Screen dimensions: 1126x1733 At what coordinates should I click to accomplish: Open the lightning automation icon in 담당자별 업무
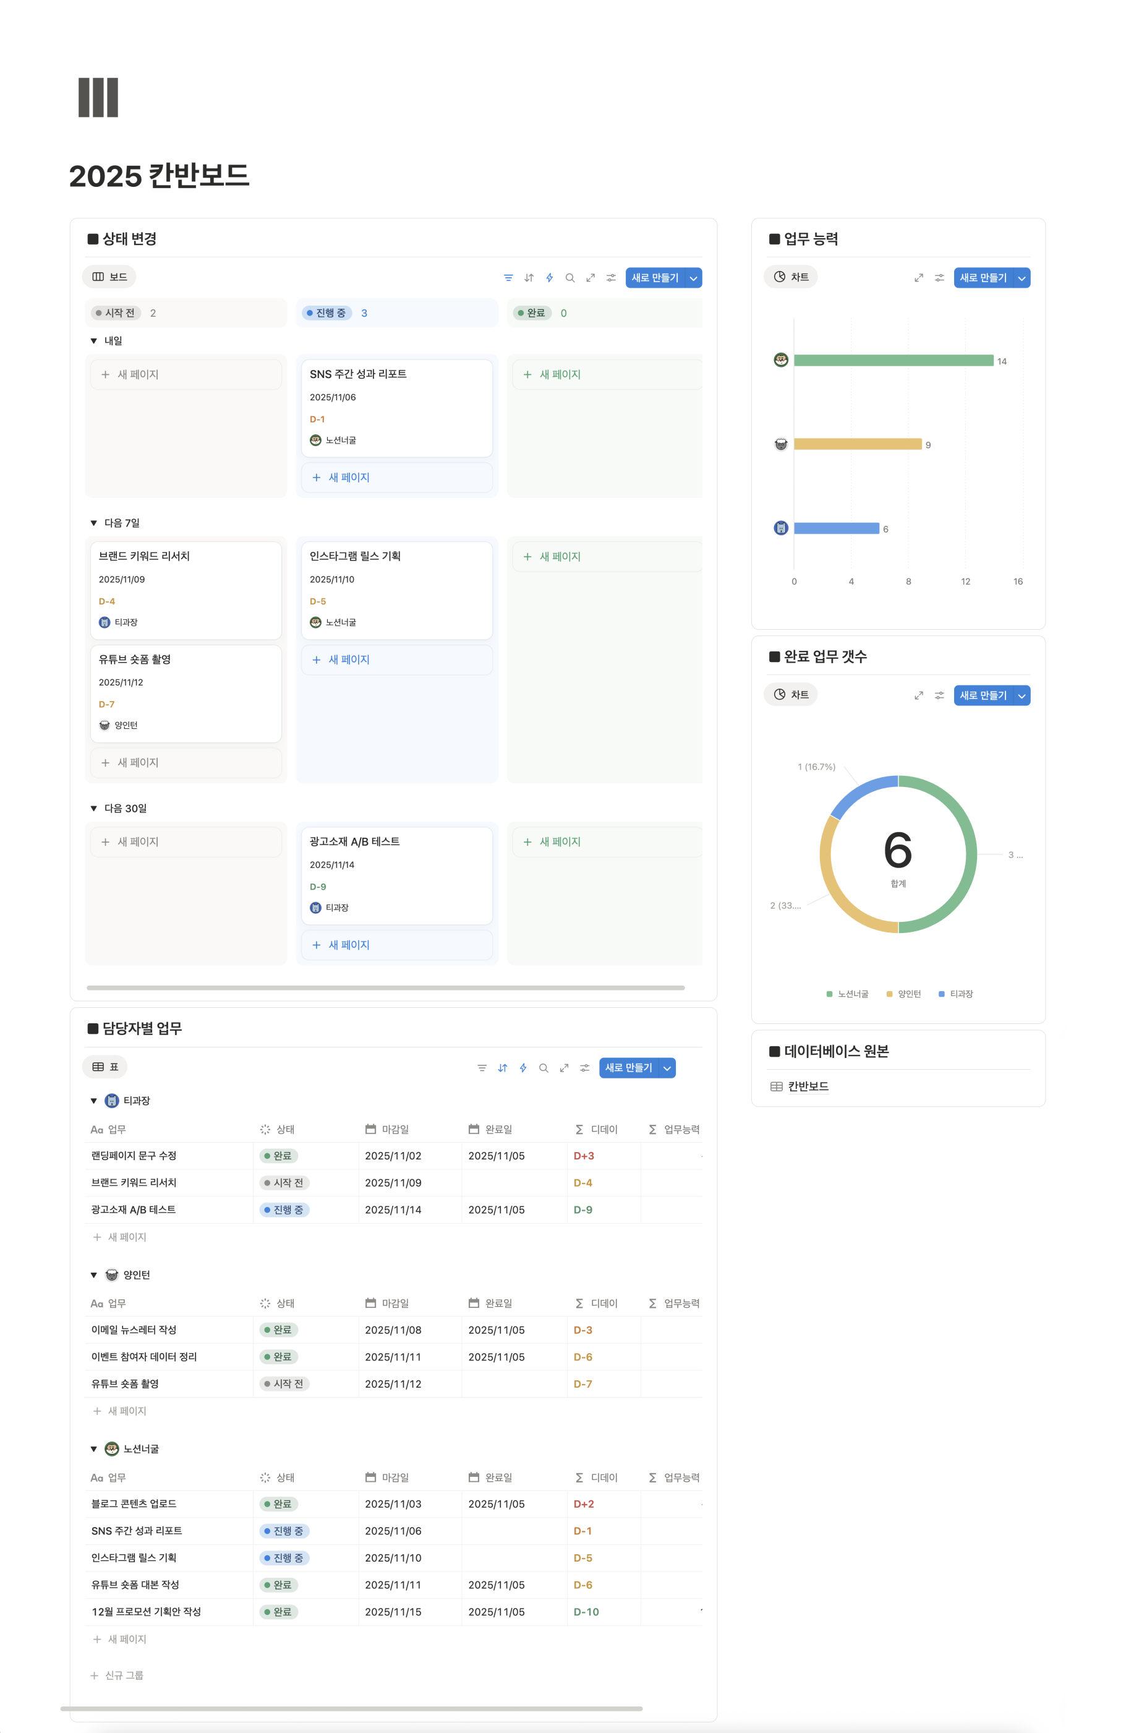(522, 1067)
